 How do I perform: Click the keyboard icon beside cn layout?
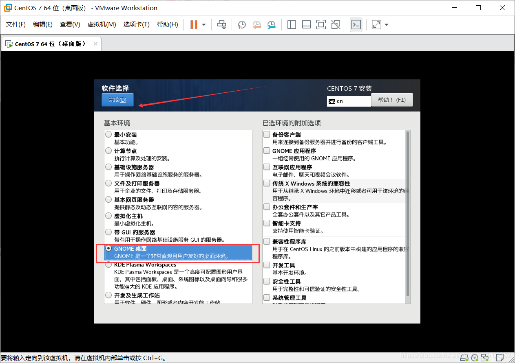[332, 101]
